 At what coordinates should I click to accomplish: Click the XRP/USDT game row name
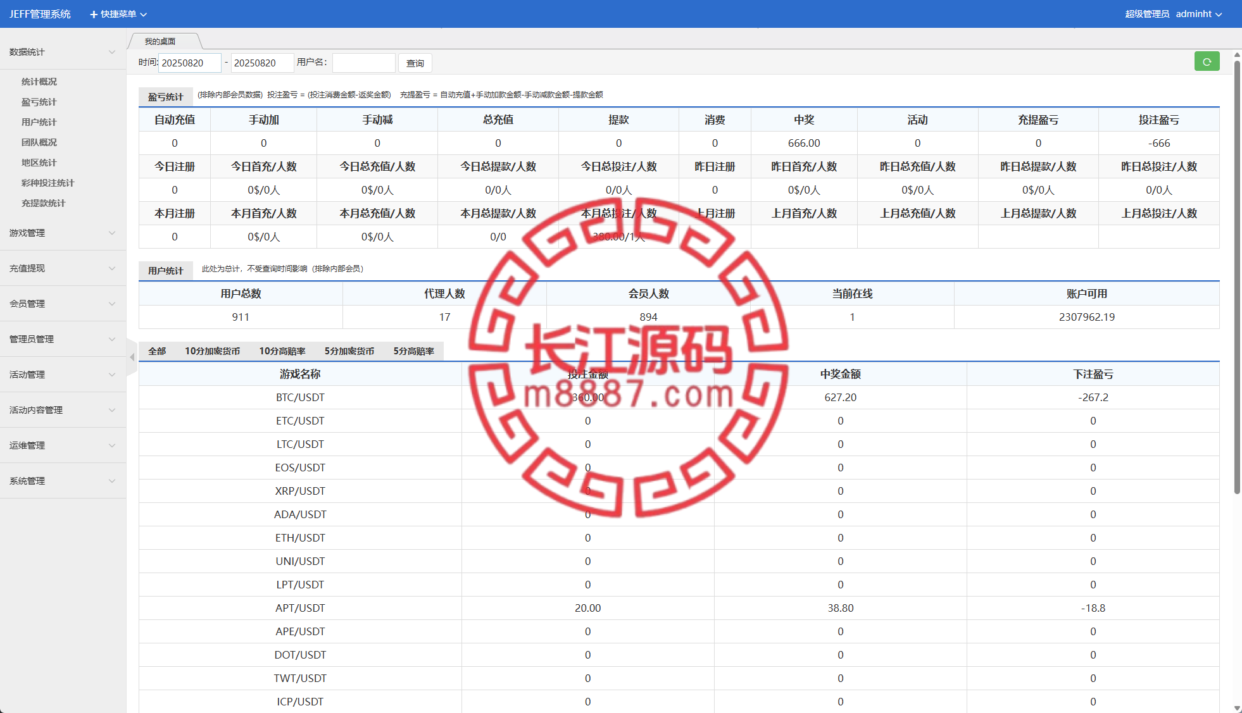click(x=300, y=491)
